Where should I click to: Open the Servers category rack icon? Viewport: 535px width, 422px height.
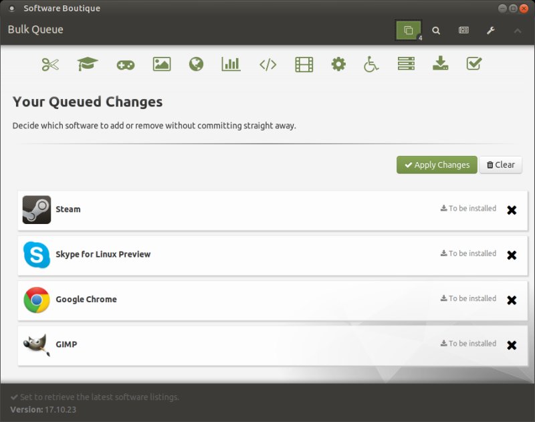(406, 64)
